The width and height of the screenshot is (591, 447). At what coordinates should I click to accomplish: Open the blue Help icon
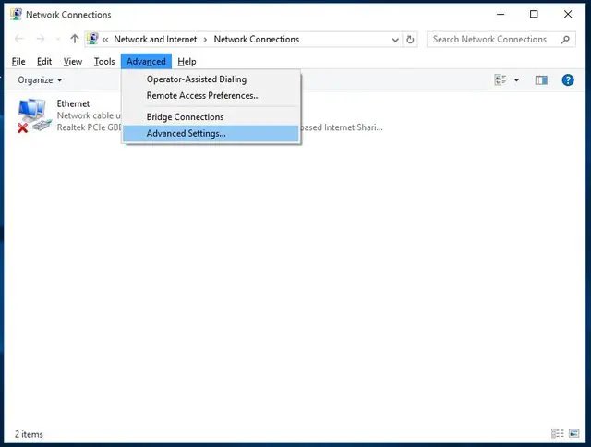pyautogui.click(x=568, y=80)
